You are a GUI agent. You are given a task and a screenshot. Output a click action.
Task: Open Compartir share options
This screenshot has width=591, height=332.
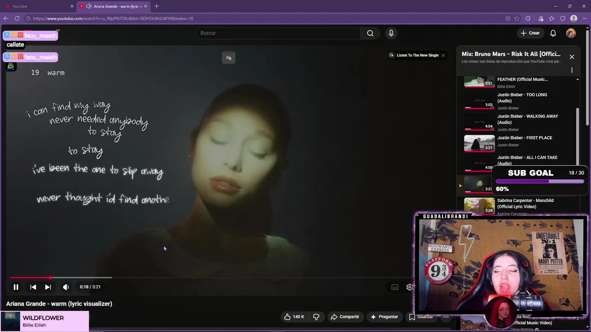click(x=345, y=317)
